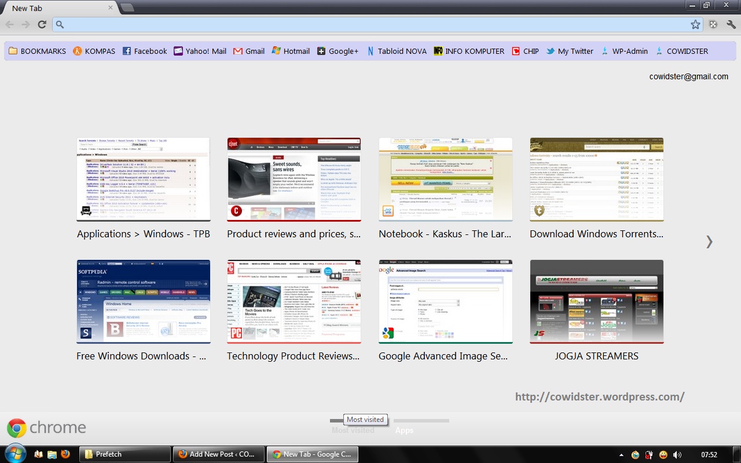This screenshot has height=463, width=741.
Task: Click the CNET favicon on the thumbnail
Action: (x=236, y=211)
